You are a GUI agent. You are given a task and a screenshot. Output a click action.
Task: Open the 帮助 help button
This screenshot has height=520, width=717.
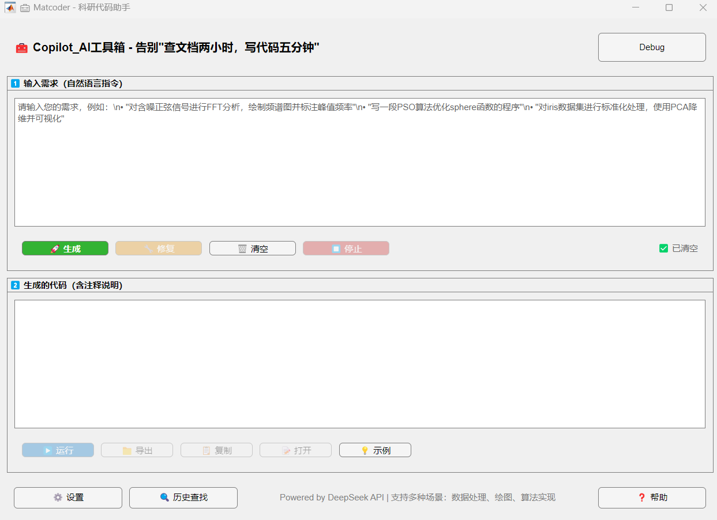pyautogui.click(x=652, y=498)
